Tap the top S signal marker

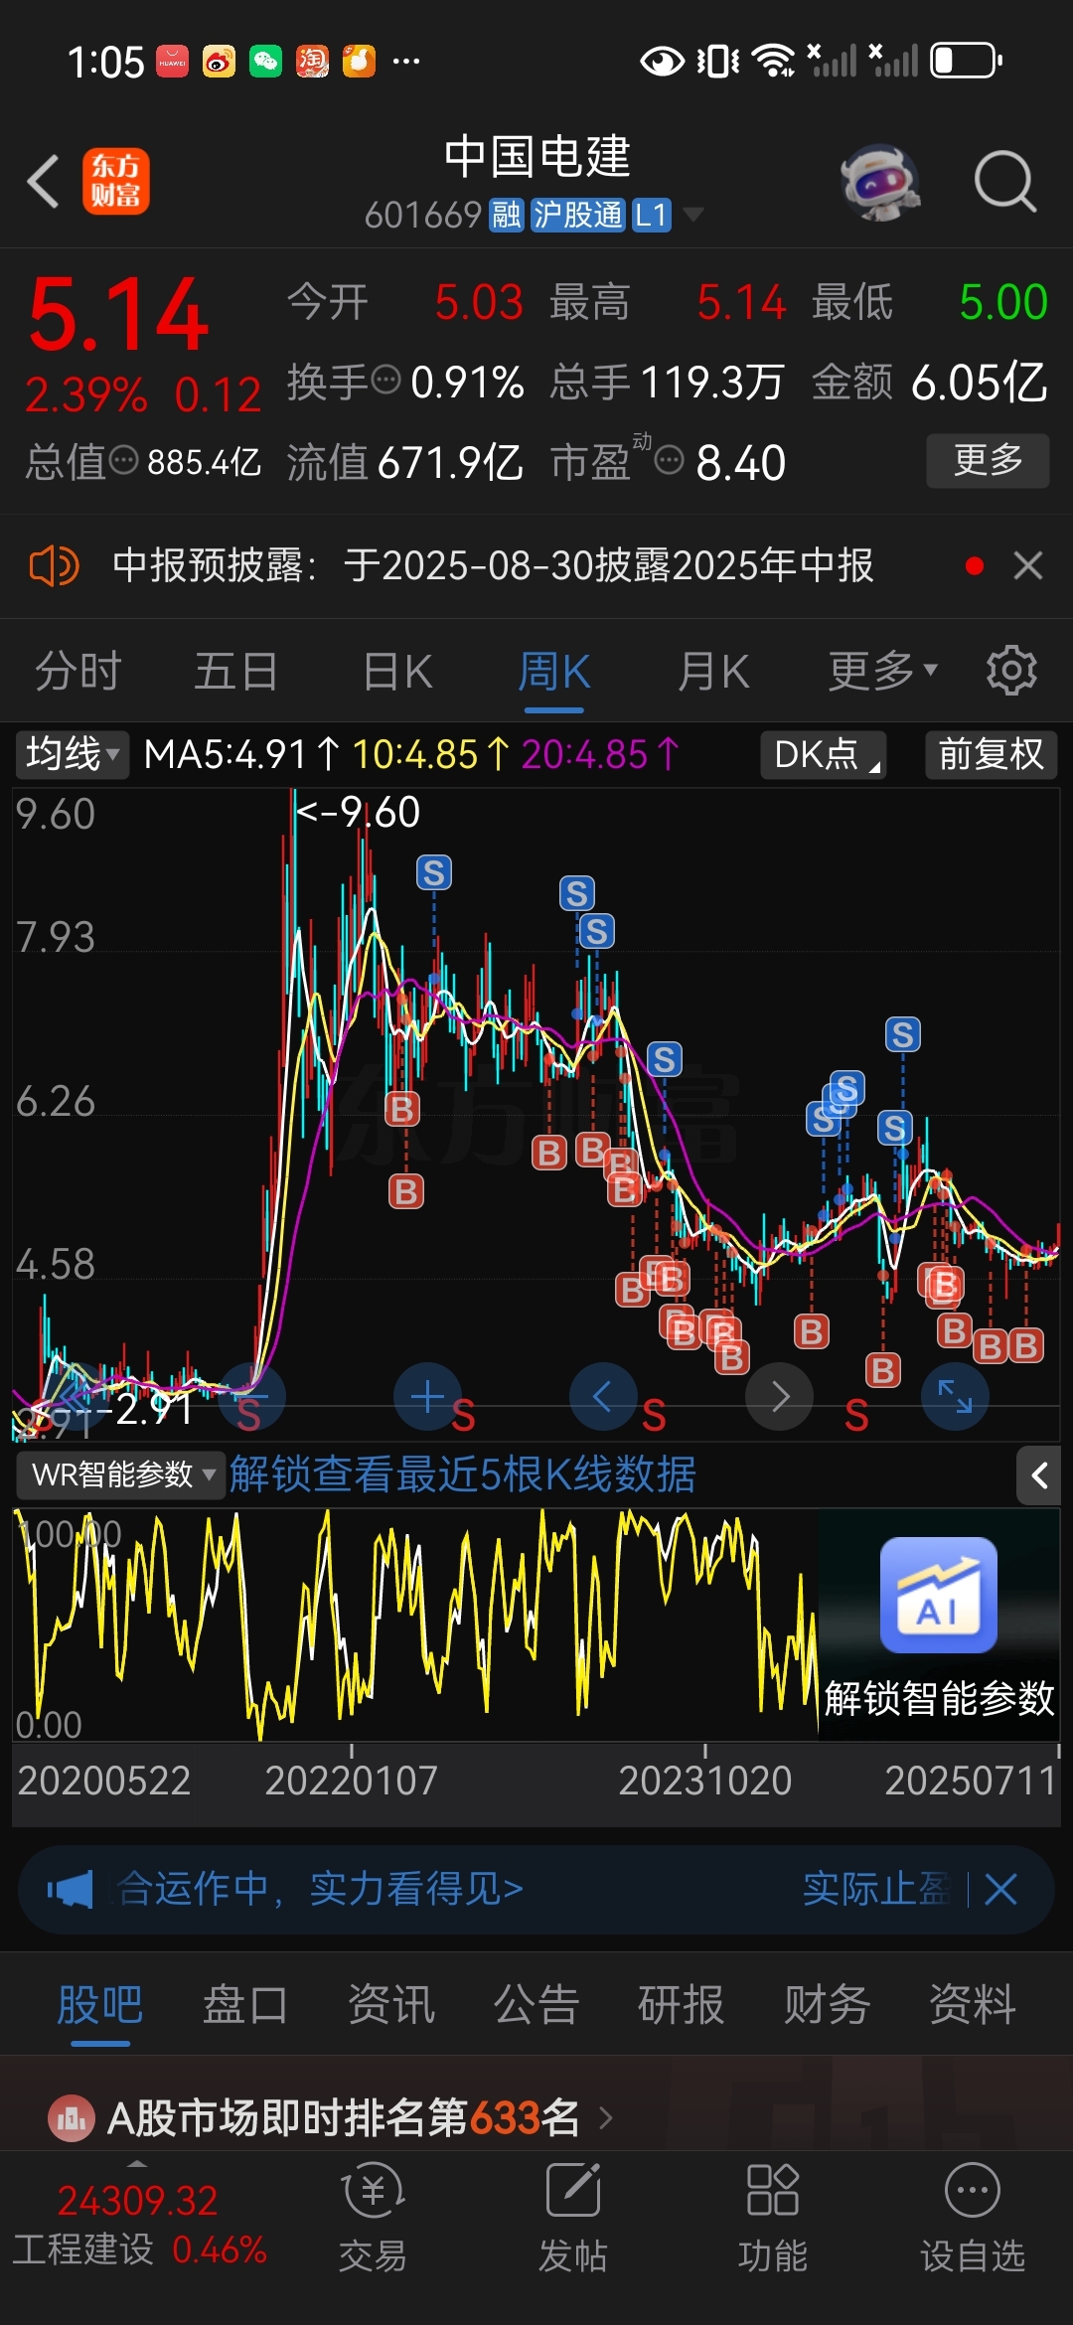pos(433,872)
